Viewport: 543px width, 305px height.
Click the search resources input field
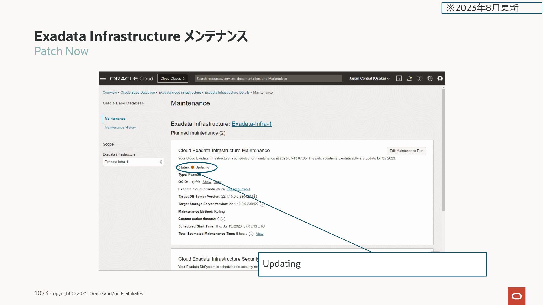coord(268,79)
